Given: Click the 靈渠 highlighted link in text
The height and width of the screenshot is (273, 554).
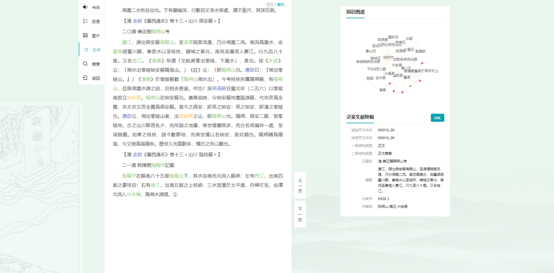Looking at the screenshot, I should pos(117,52).
